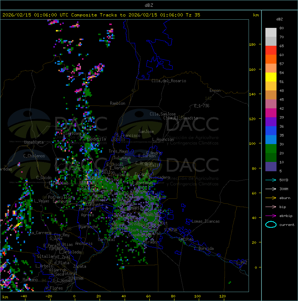Click the 'C_Guido' place label
The height and width of the screenshot is (301, 298).
click(44, 178)
